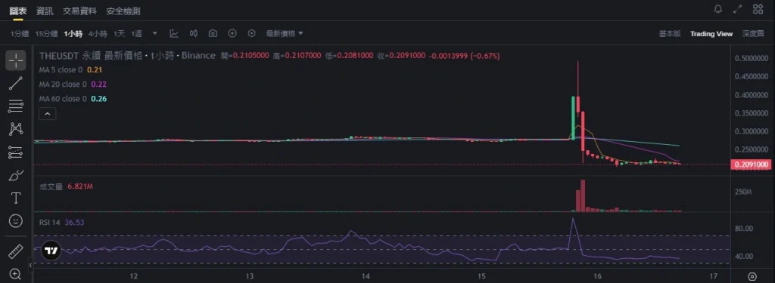Open the 交易資料 tab
The image size is (775, 283).
(x=80, y=11)
